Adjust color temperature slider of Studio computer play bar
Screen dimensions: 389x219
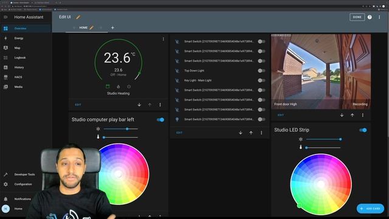(x=120, y=137)
